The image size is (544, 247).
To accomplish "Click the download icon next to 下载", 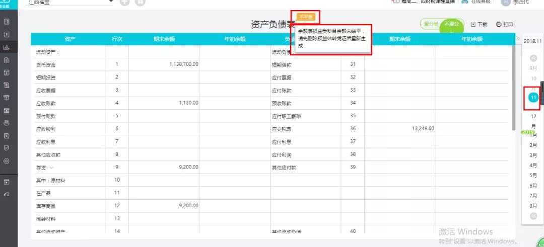I will [x=473, y=24].
